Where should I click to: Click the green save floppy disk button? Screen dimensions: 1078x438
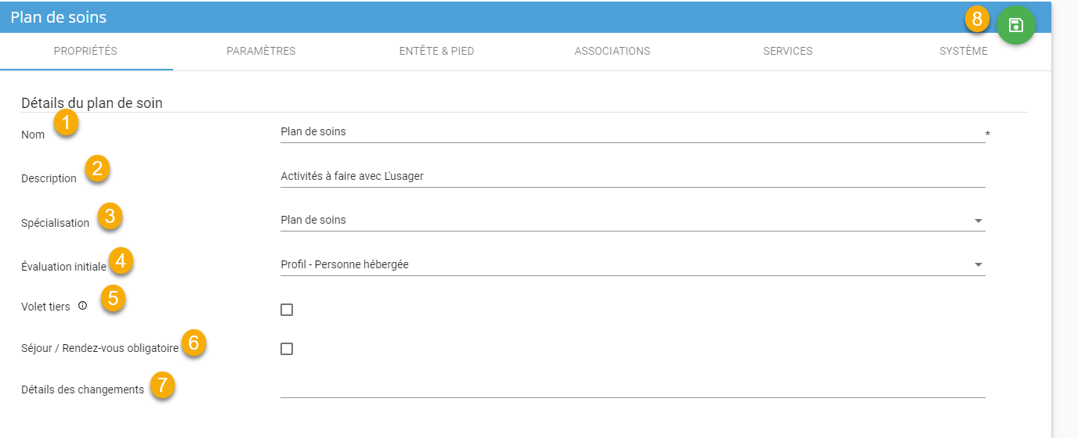(1015, 25)
